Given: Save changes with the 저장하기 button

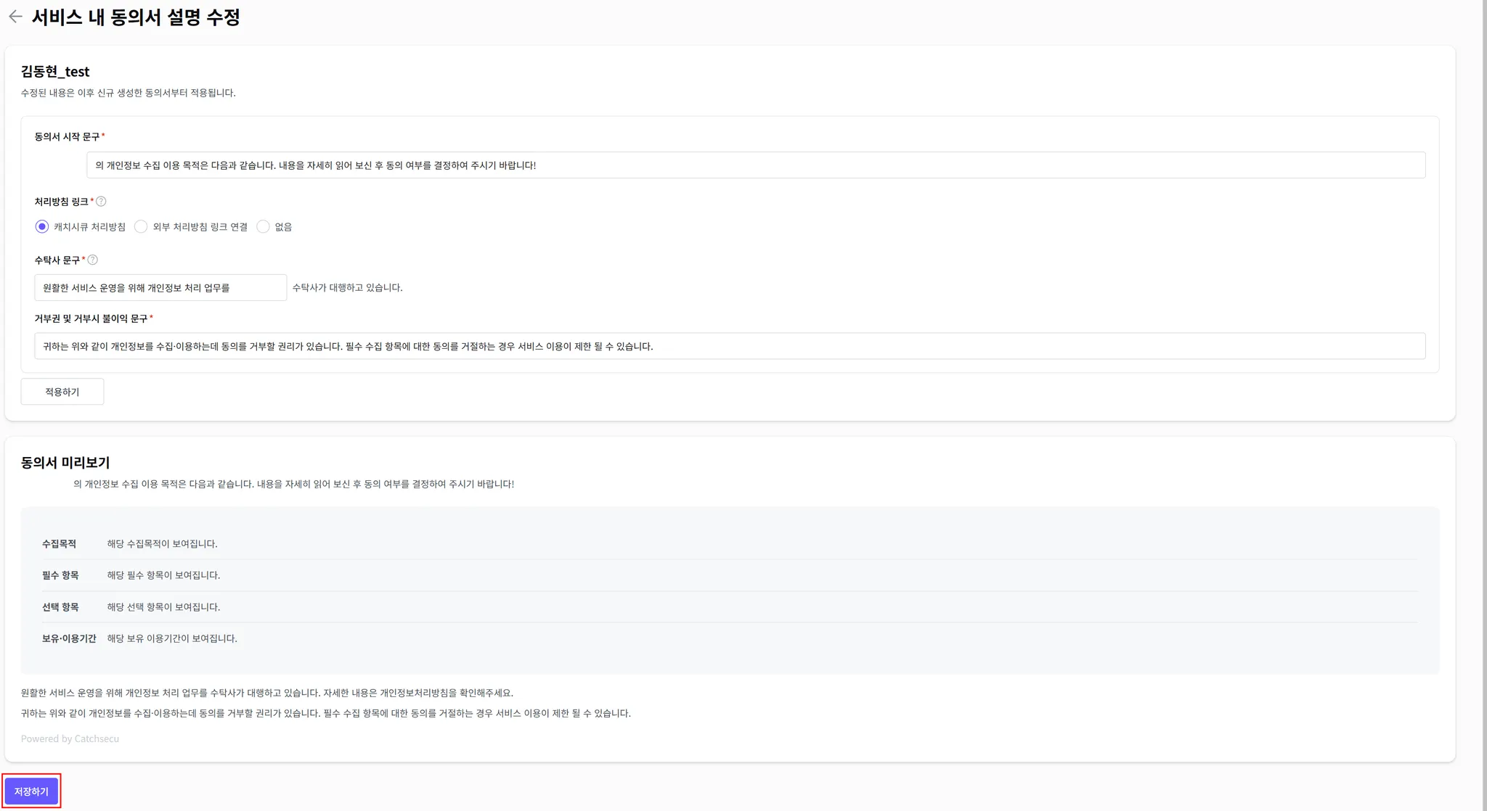Looking at the screenshot, I should point(31,791).
